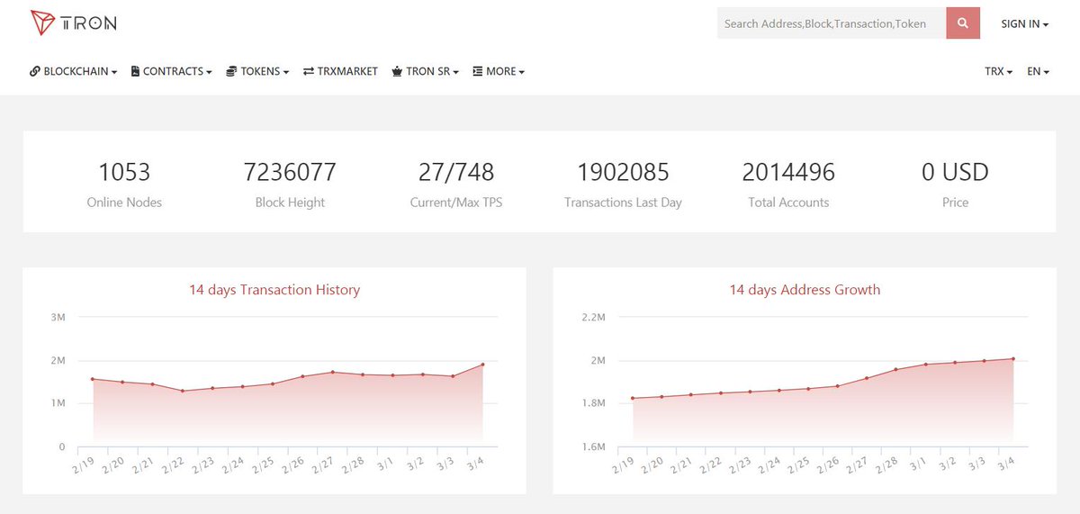Click the 1053 Online Nodes value

coord(124,171)
